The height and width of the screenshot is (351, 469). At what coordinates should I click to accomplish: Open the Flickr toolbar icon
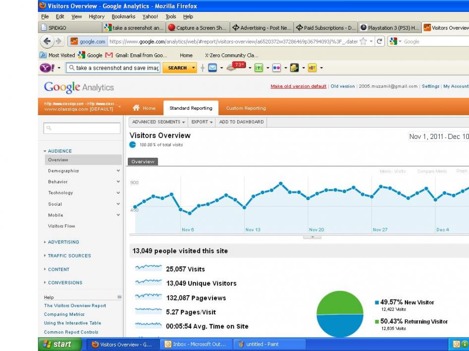coord(277,68)
